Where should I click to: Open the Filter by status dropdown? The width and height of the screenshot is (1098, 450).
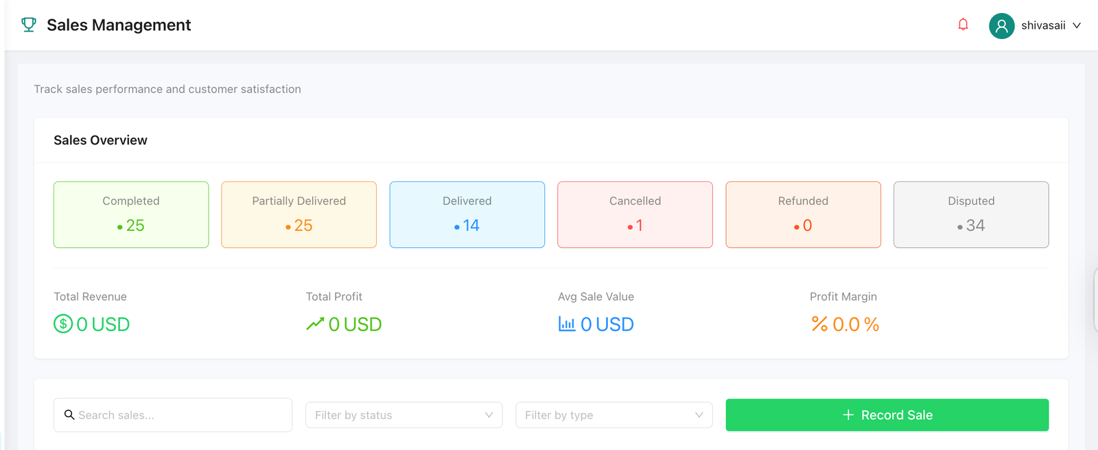pyautogui.click(x=404, y=414)
